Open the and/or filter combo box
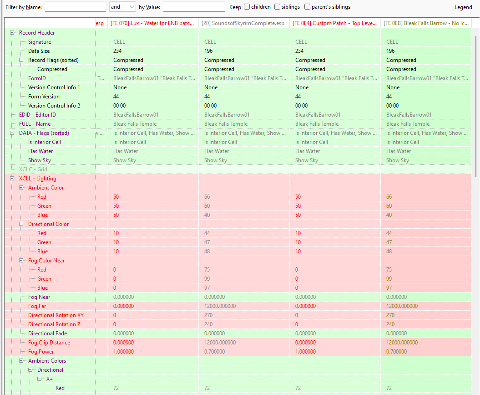Viewport: 480px width, 395px height. tap(122, 7)
